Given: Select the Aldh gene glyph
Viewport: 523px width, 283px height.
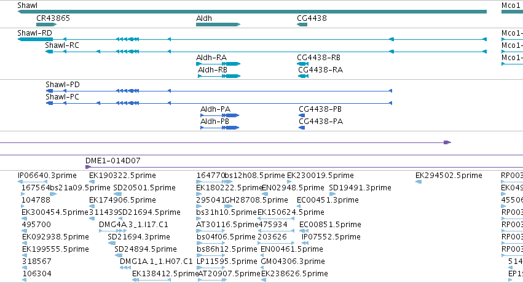Looking at the screenshot, I should click(218, 25).
